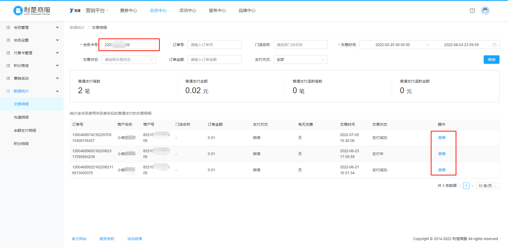Click the 有域 brand icon
The image size is (508, 248).
[x=75, y=11]
